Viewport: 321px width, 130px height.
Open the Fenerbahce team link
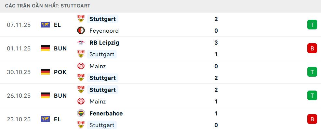(106, 114)
